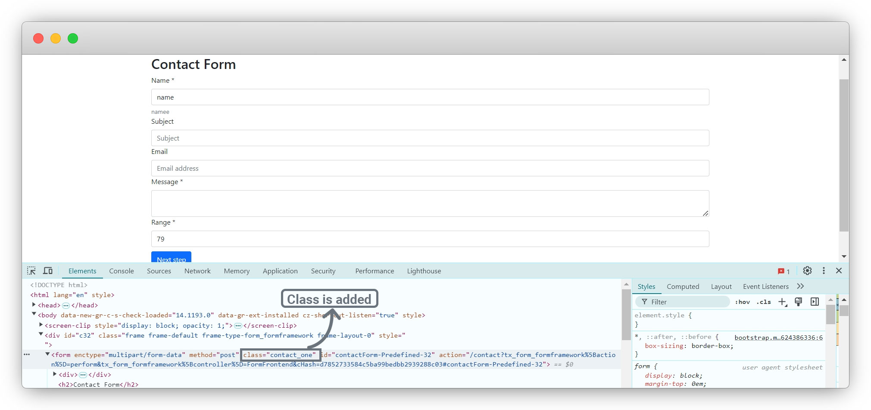The width and height of the screenshot is (871, 410).
Task: Click the red error count badge
Action: (x=784, y=271)
